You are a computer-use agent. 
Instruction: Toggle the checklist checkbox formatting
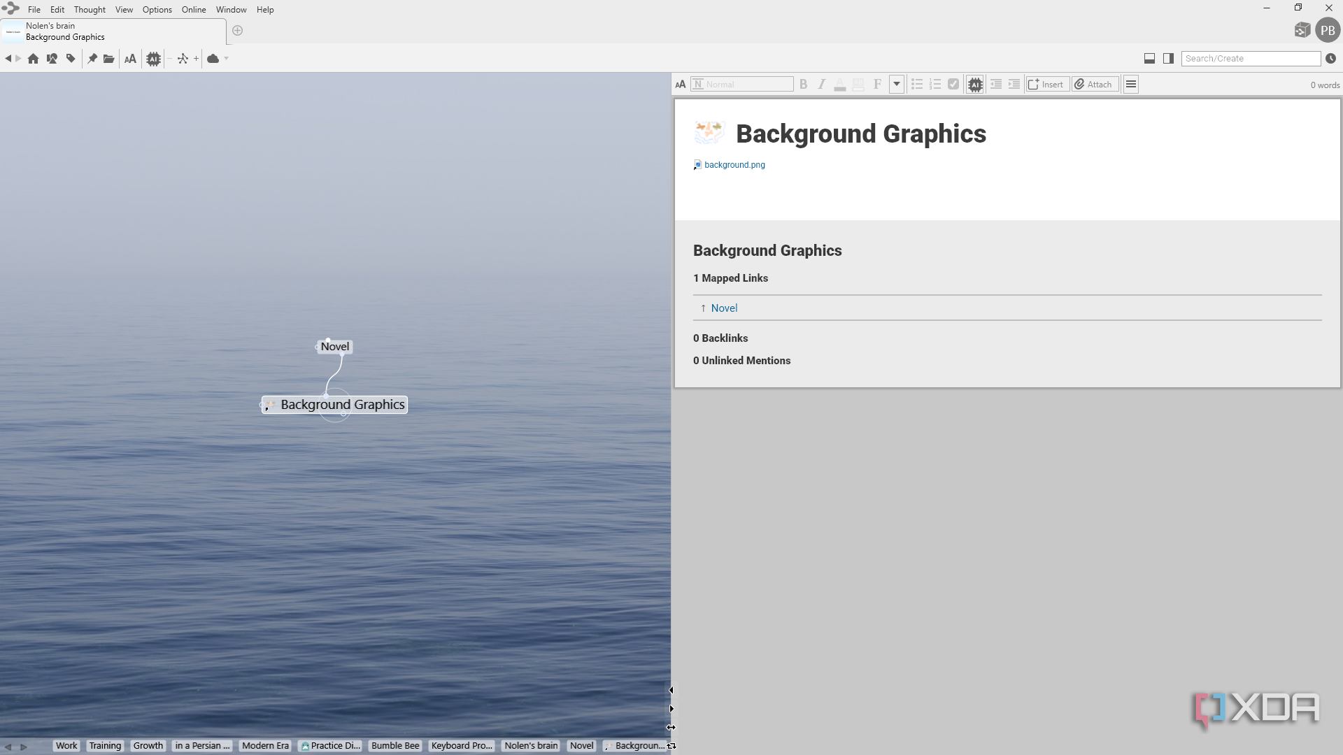(953, 85)
